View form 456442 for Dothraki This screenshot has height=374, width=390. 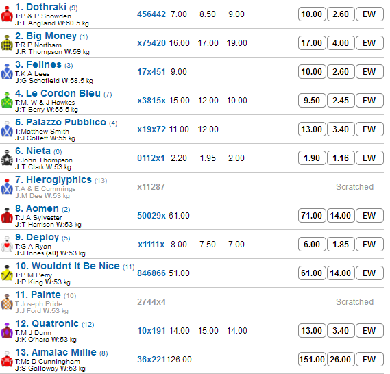point(151,14)
